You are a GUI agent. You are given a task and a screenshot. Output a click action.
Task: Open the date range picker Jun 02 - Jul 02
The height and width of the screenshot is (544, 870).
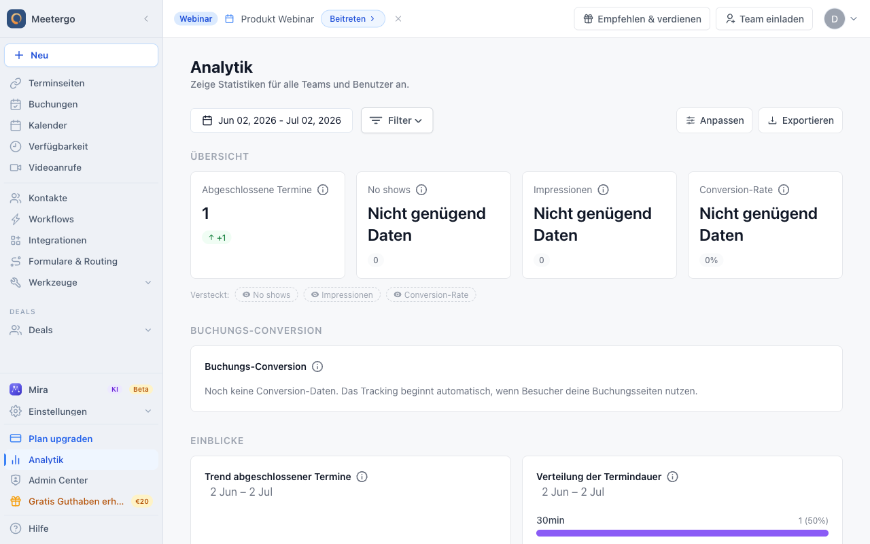(271, 120)
